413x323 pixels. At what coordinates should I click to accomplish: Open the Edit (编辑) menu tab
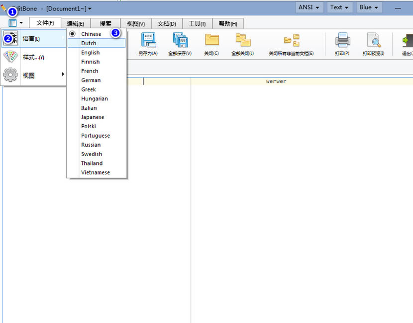[x=75, y=22]
